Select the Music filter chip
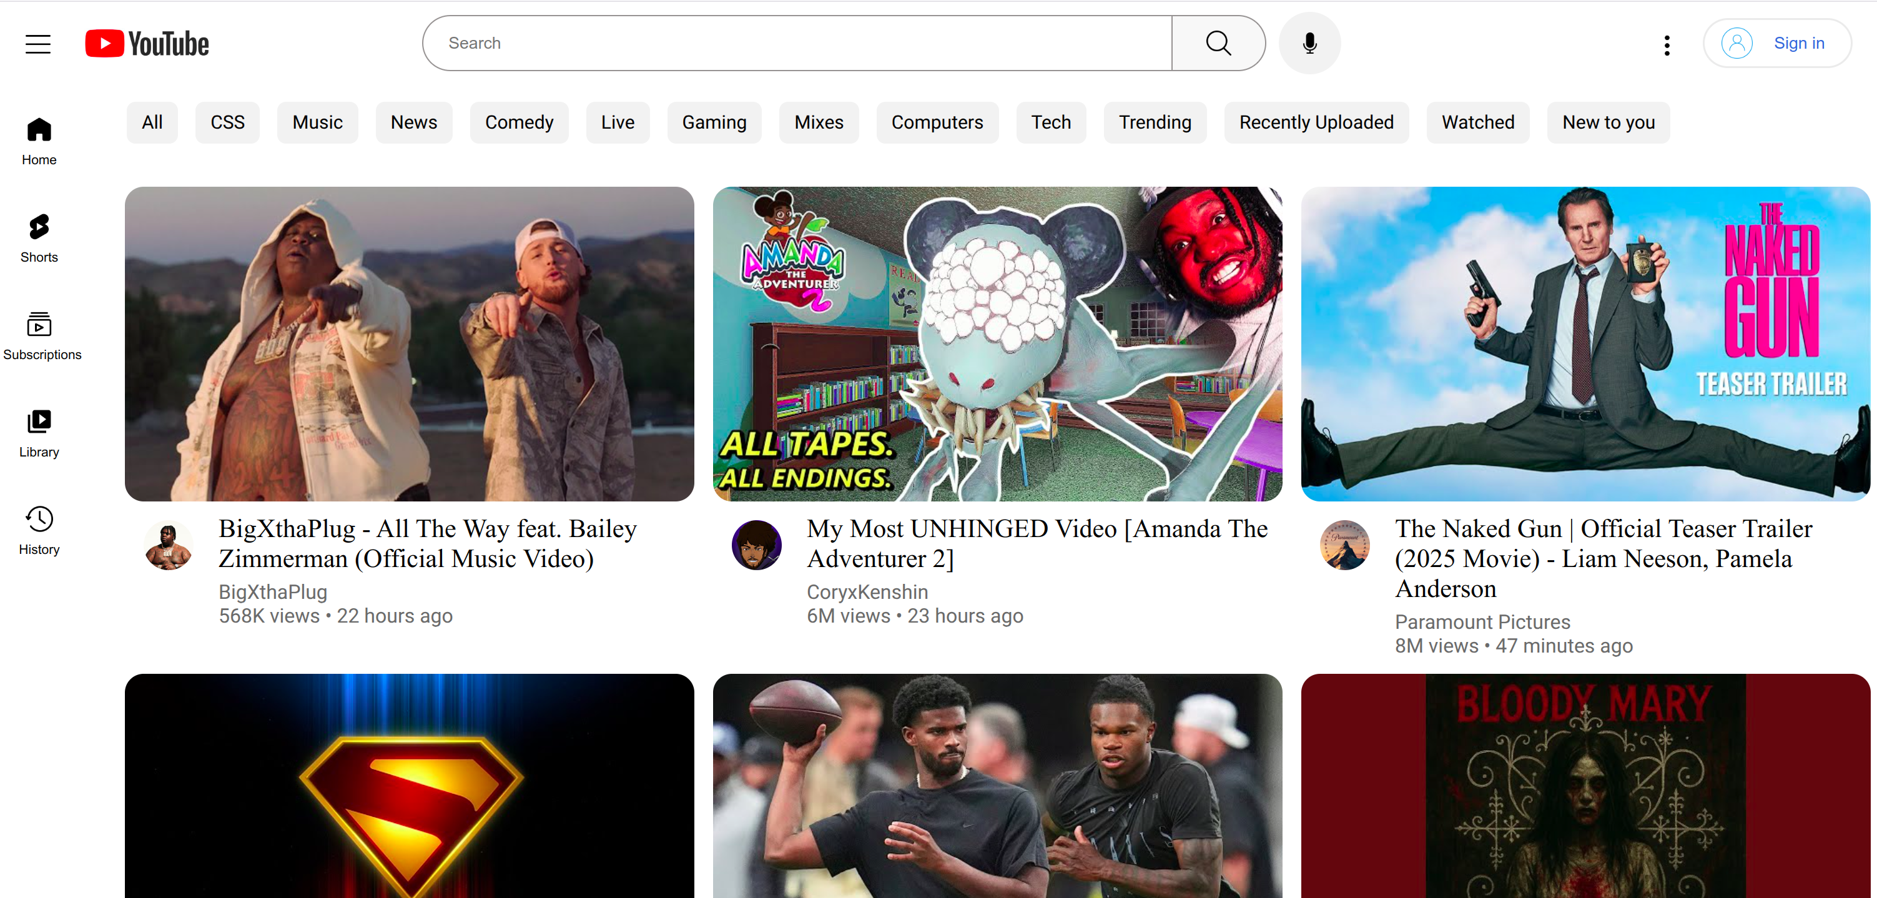The width and height of the screenshot is (1877, 898). tap(318, 122)
